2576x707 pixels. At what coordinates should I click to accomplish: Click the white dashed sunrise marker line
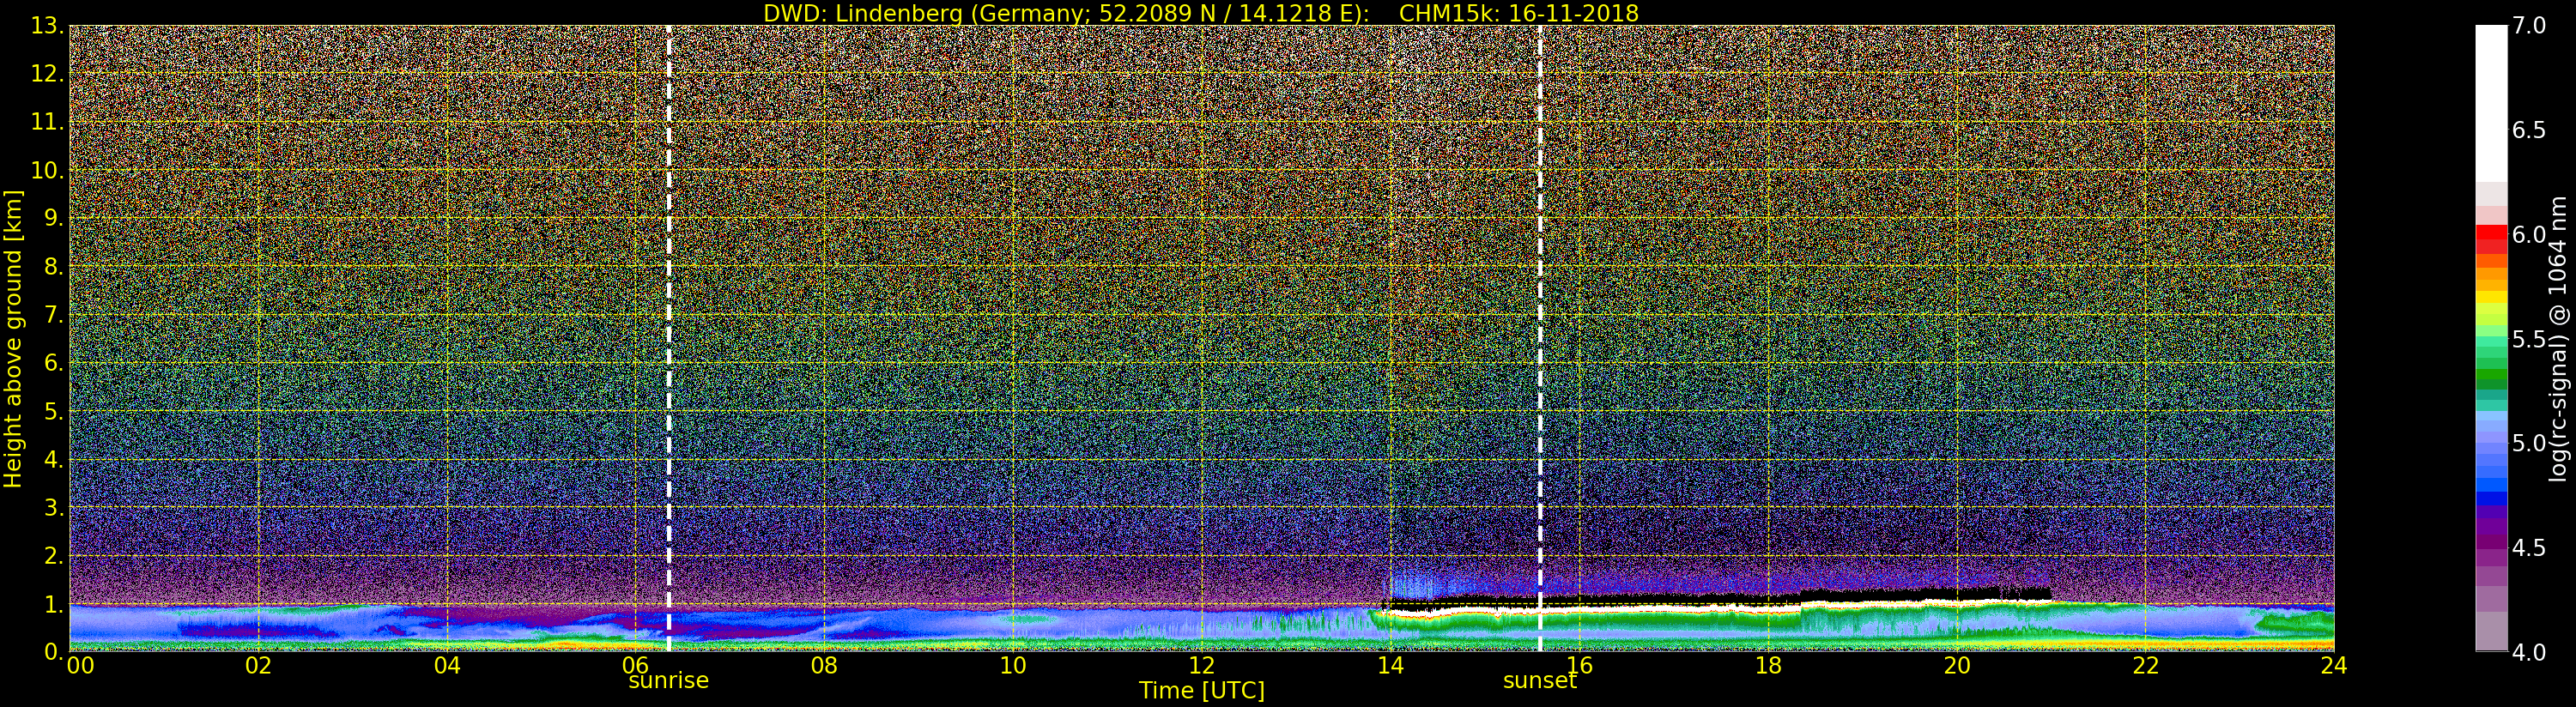tap(668, 338)
